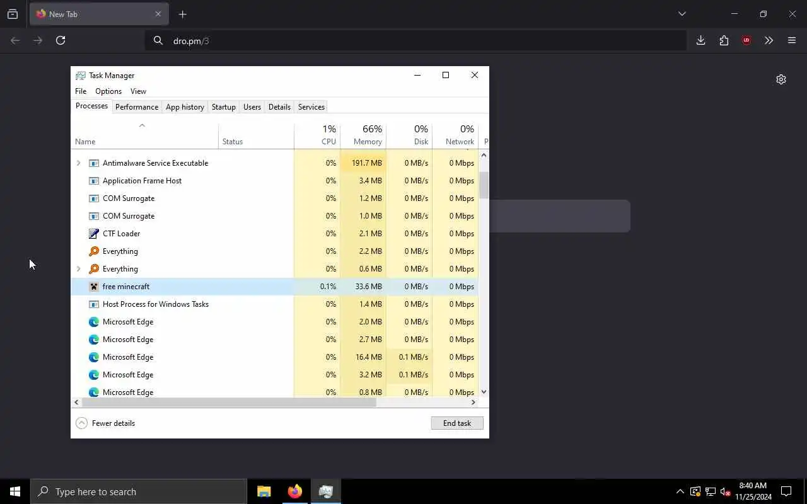The image size is (807, 504).
Task: Open the list all tabs dropdown
Action: click(x=682, y=14)
